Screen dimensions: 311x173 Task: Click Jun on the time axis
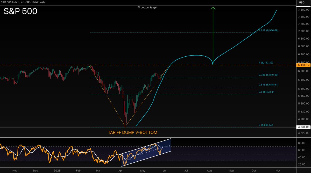(x=165, y=171)
